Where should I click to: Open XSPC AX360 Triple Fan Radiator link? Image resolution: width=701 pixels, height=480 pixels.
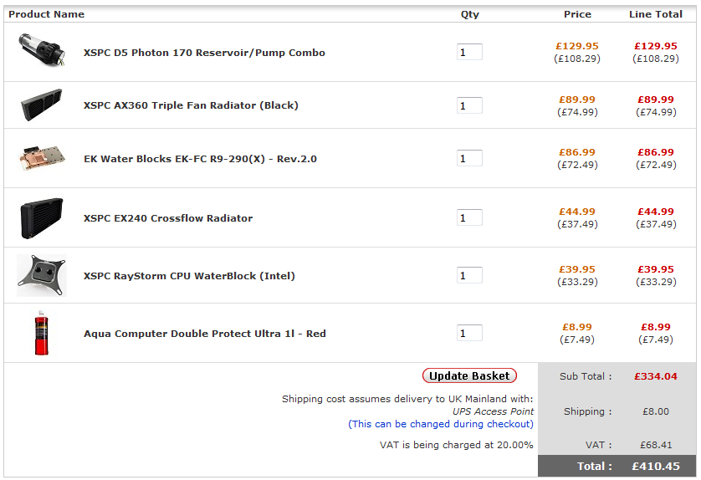pos(191,105)
